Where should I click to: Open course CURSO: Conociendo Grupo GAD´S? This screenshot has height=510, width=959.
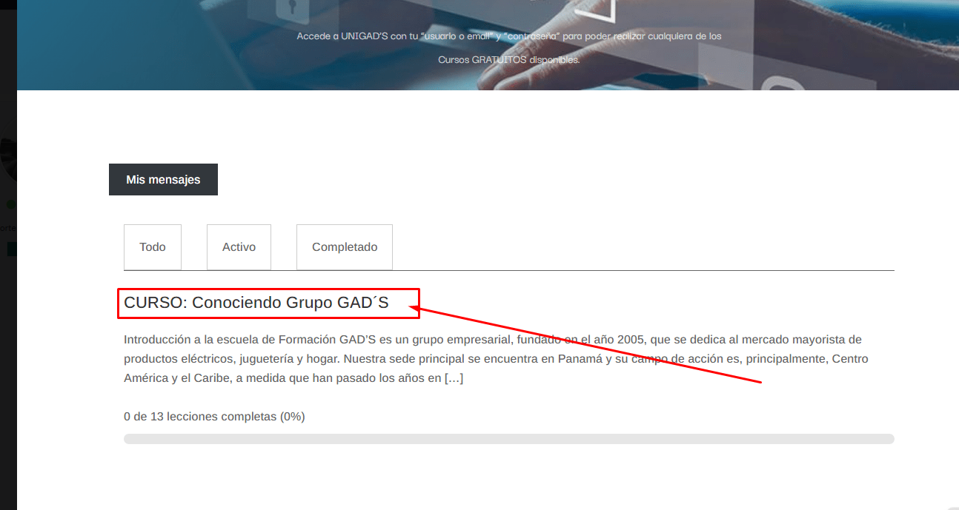(256, 302)
